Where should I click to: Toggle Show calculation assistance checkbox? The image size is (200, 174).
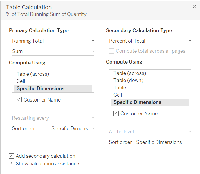(11, 164)
